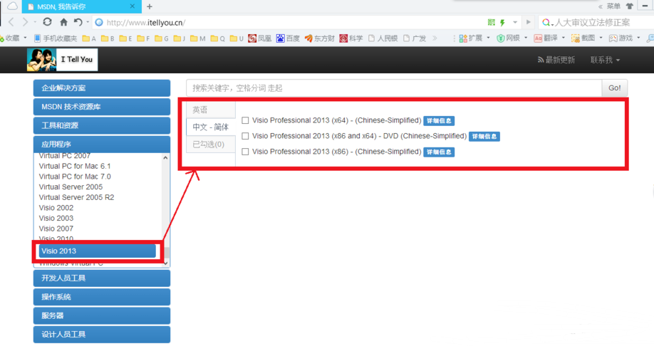Go to the browser home page icon
654x346 pixels.
(64, 23)
